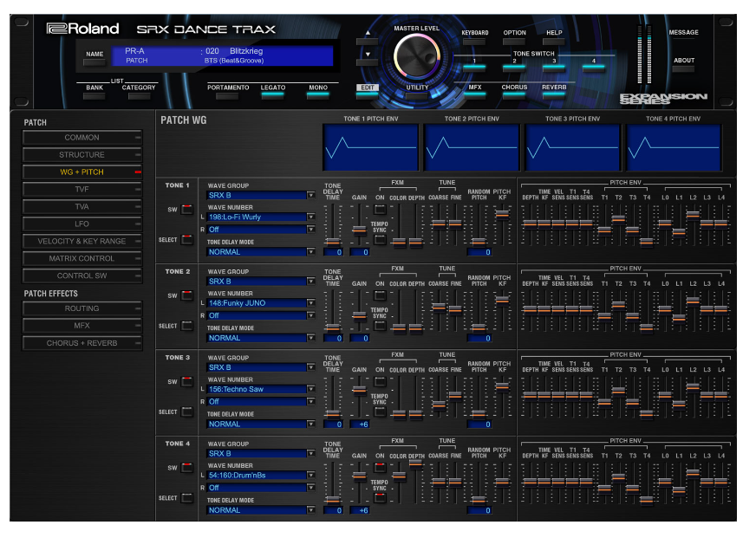
Task: Open the Tone 2 right wave Off dropdown
Action: [x=261, y=315]
